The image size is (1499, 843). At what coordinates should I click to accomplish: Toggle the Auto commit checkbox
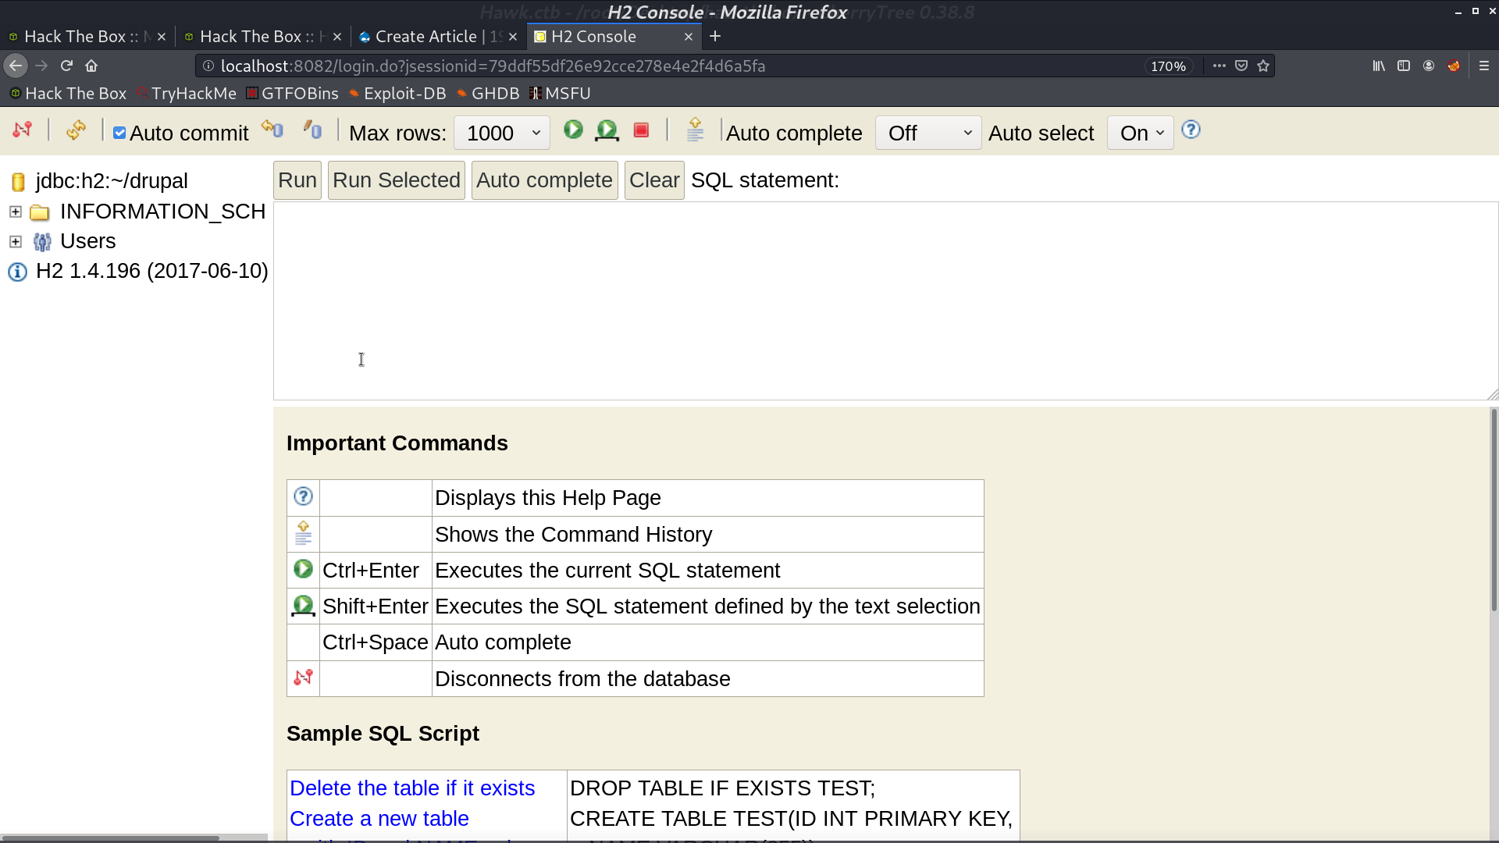tap(119, 133)
